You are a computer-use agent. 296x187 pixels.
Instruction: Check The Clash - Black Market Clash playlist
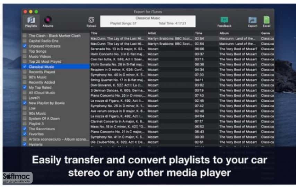click(25, 36)
